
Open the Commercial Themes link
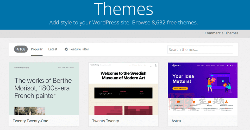(x=221, y=33)
